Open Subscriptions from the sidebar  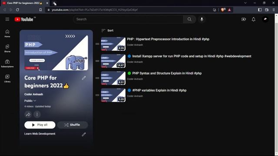pos(7,64)
